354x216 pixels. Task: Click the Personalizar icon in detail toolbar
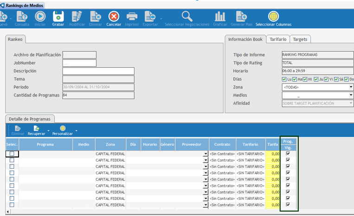coord(63,128)
